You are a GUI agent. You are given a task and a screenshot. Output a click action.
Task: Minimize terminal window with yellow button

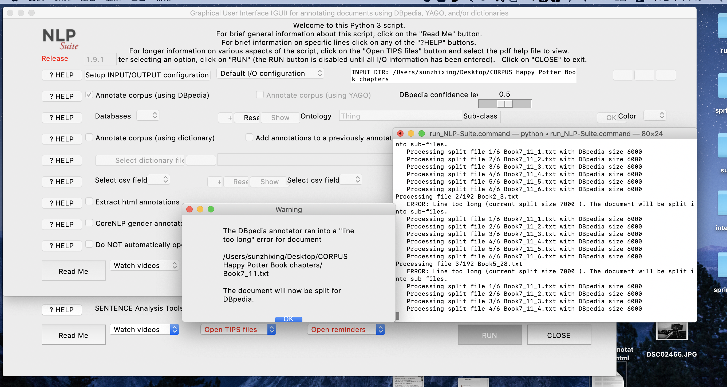pos(411,133)
